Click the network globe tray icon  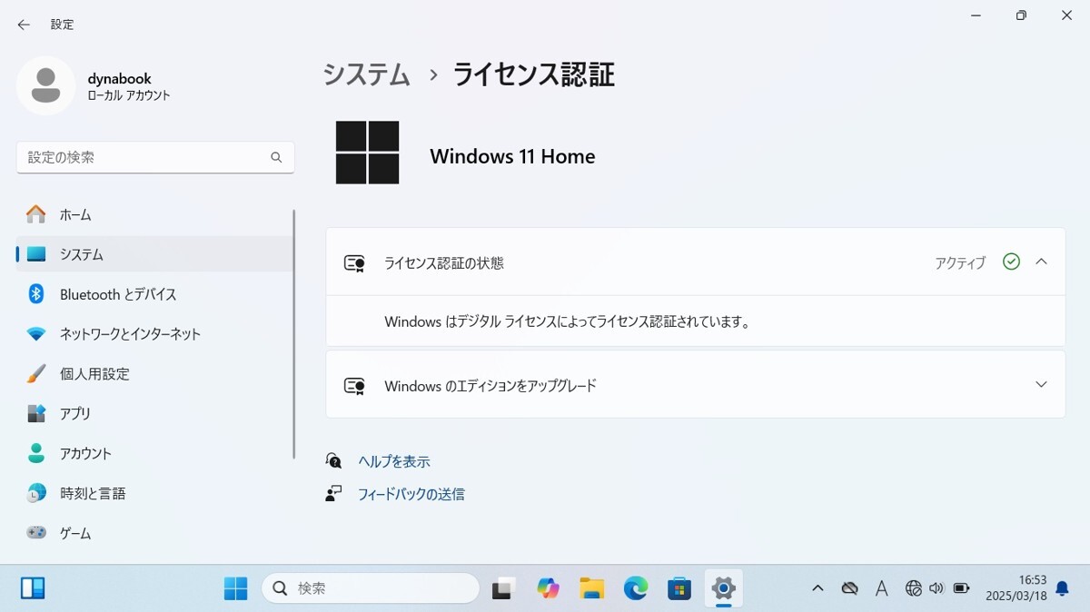tap(914, 588)
